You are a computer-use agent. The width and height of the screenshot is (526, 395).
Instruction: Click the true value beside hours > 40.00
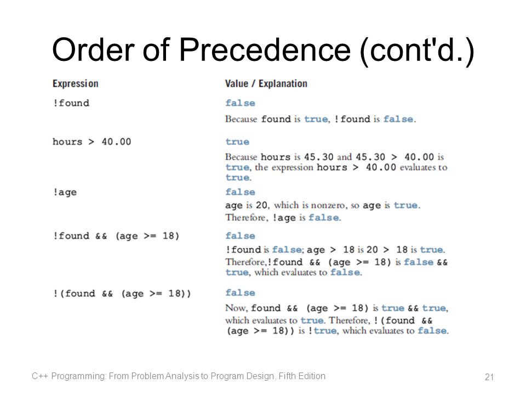(237, 142)
